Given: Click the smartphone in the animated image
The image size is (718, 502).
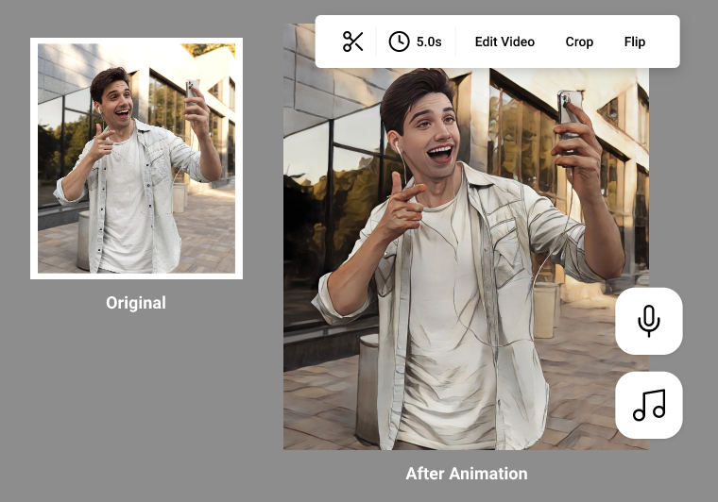Looking at the screenshot, I should (x=570, y=113).
